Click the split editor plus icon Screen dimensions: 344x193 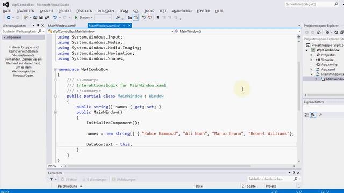299,36
